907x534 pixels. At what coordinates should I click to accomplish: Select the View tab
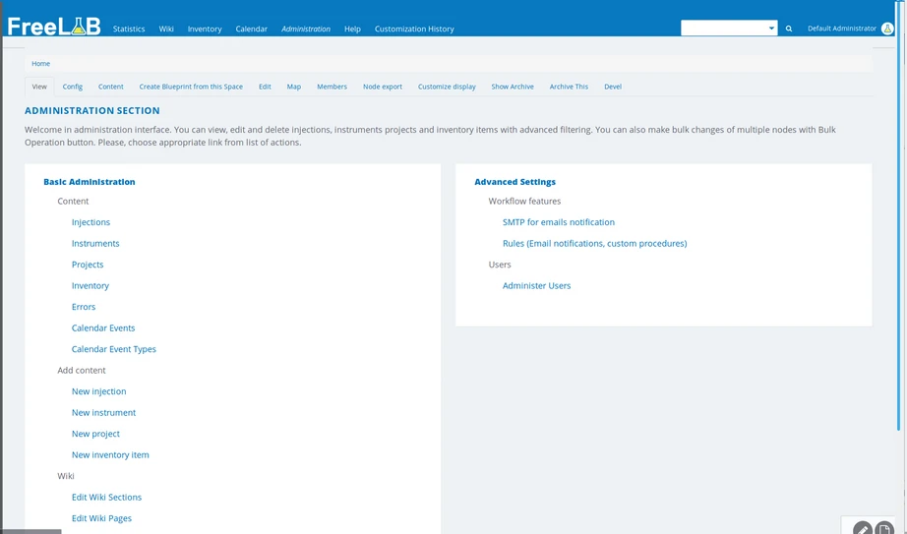click(x=39, y=87)
